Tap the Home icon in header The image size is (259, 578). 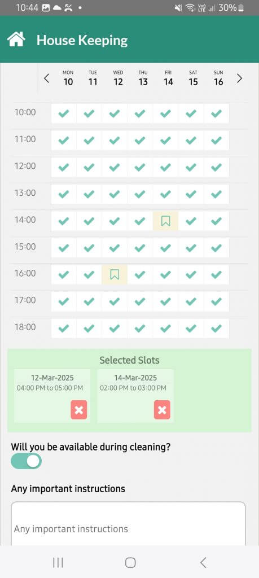(16, 40)
